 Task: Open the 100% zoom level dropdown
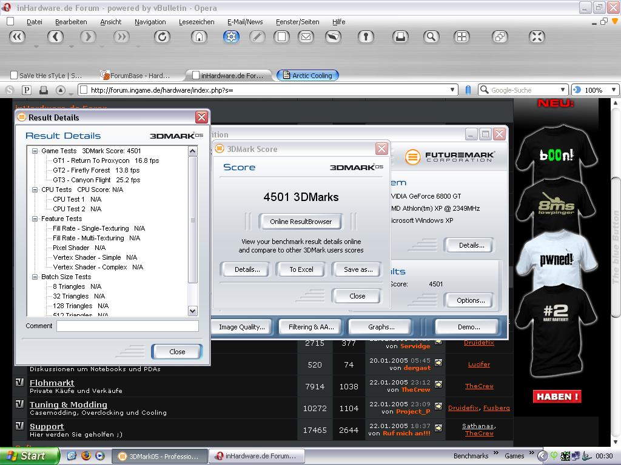613,90
